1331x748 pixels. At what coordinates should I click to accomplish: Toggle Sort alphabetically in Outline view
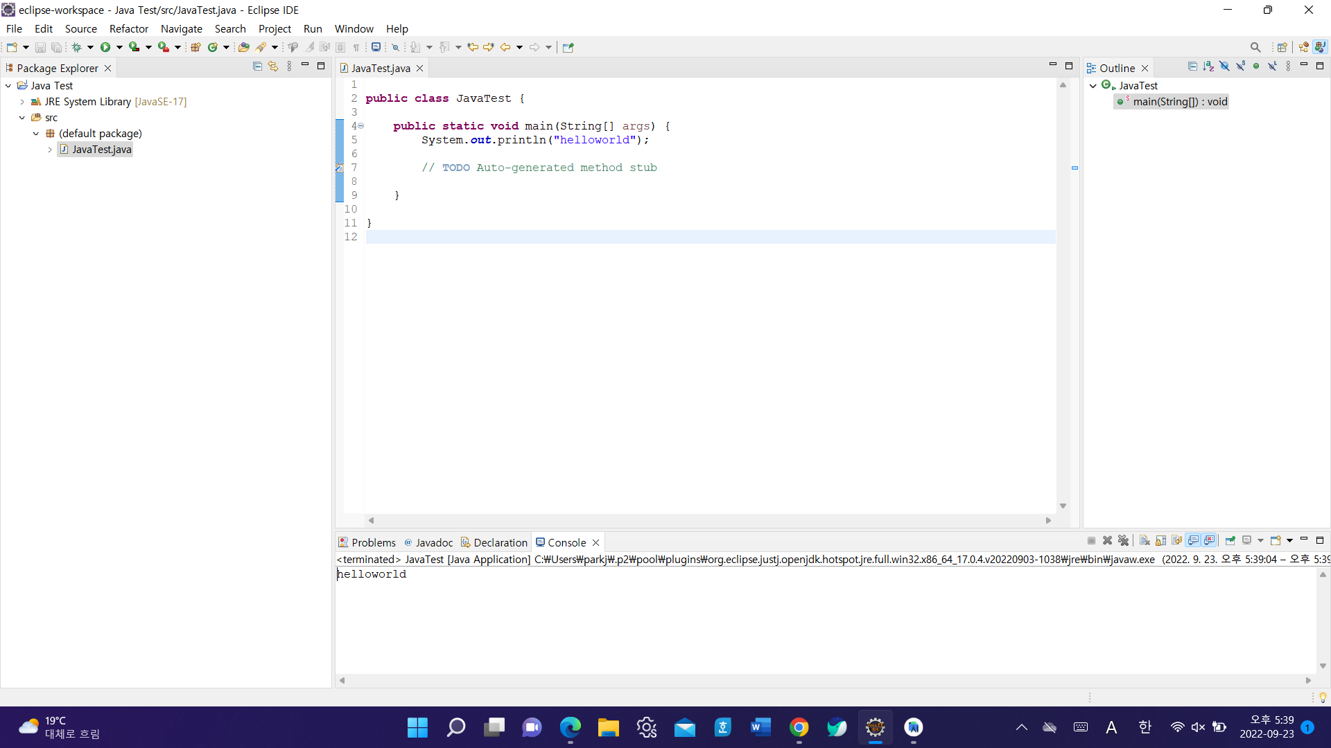(x=1208, y=66)
